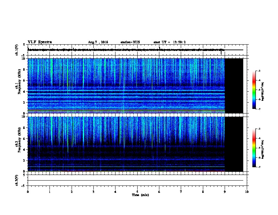Click time axis tick label "1"

(50, 191)
